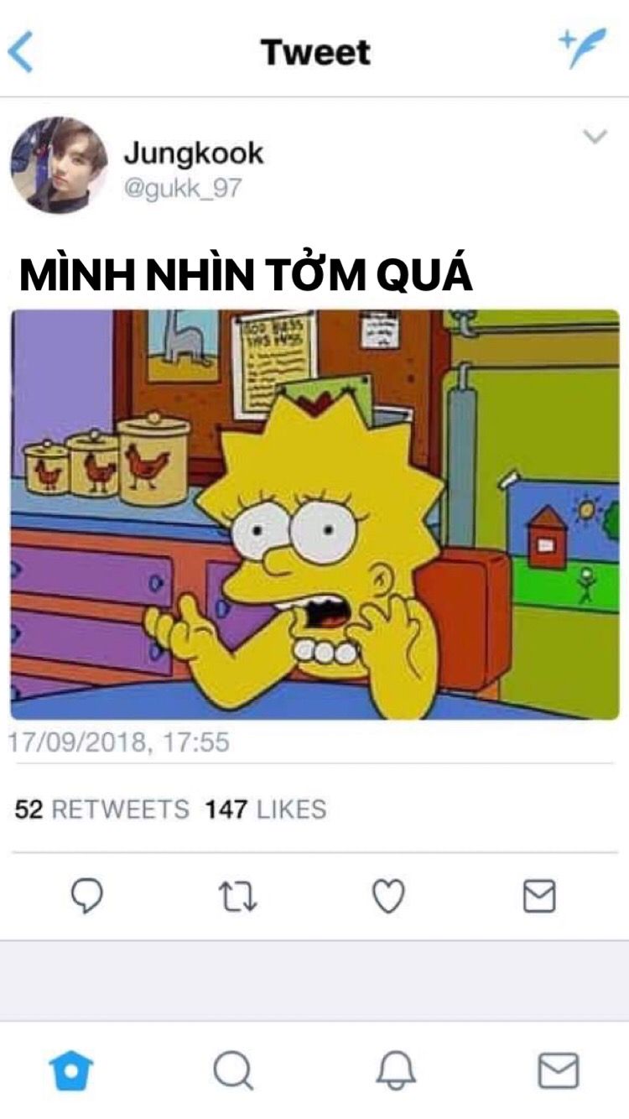Retweet this tweet

(238, 897)
